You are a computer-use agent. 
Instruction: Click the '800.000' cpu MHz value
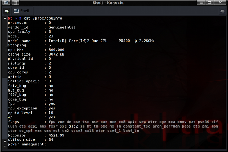pos(56,50)
